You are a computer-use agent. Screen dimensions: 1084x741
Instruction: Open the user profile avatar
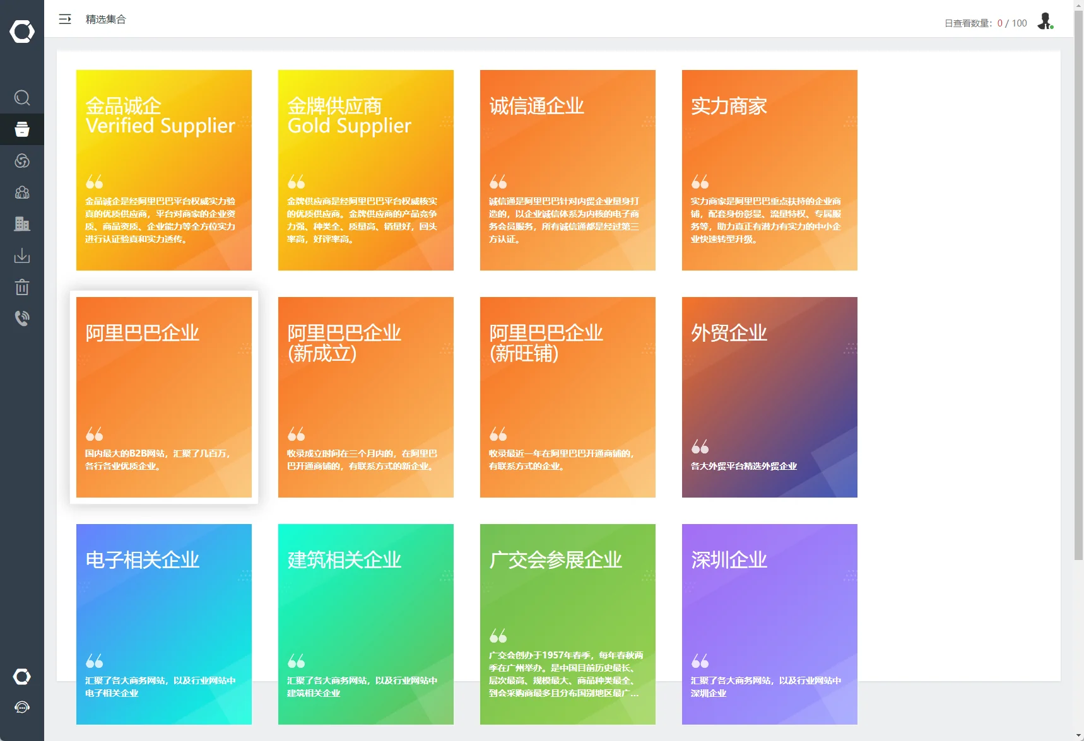coord(1046,21)
